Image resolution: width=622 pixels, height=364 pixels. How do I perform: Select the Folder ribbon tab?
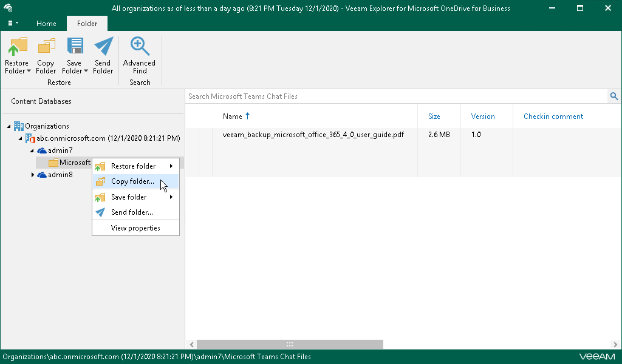coord(87,24)
